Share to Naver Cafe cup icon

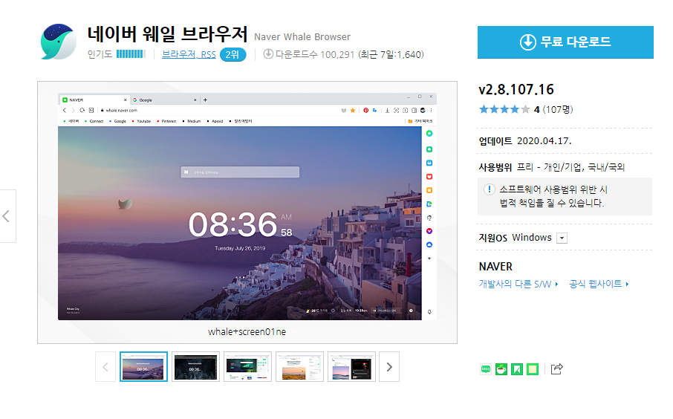501,369
